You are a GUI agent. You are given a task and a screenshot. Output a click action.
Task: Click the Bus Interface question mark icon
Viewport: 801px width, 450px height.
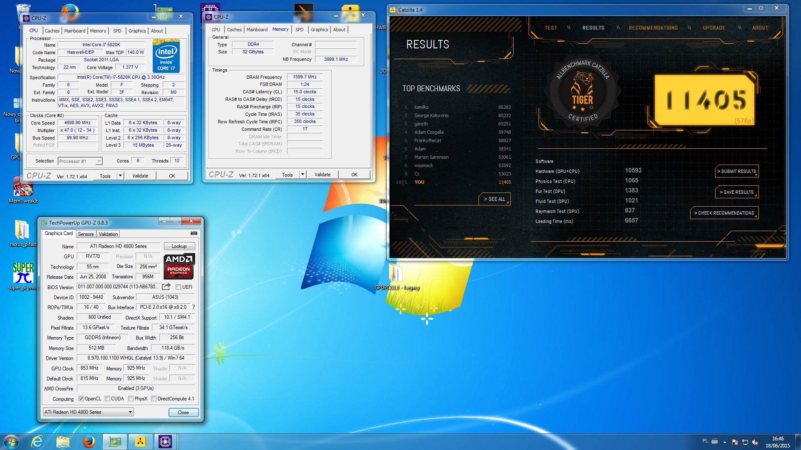[193, 307]
